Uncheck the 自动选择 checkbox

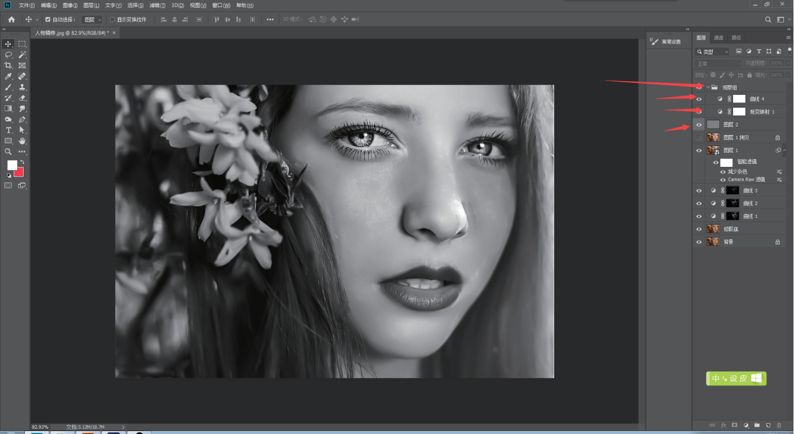(48, 20)
